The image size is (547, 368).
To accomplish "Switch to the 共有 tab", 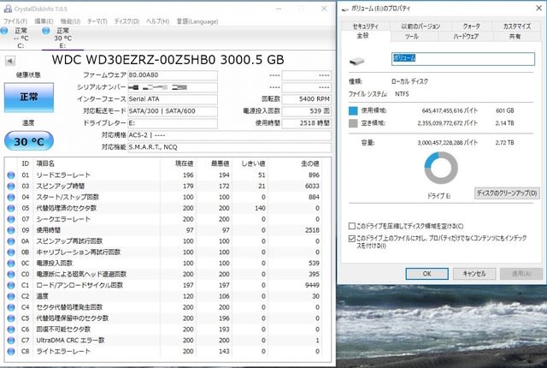I will 515,36.
